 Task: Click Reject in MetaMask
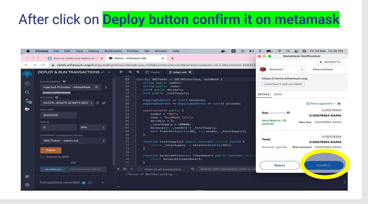(x=280, y=165)
